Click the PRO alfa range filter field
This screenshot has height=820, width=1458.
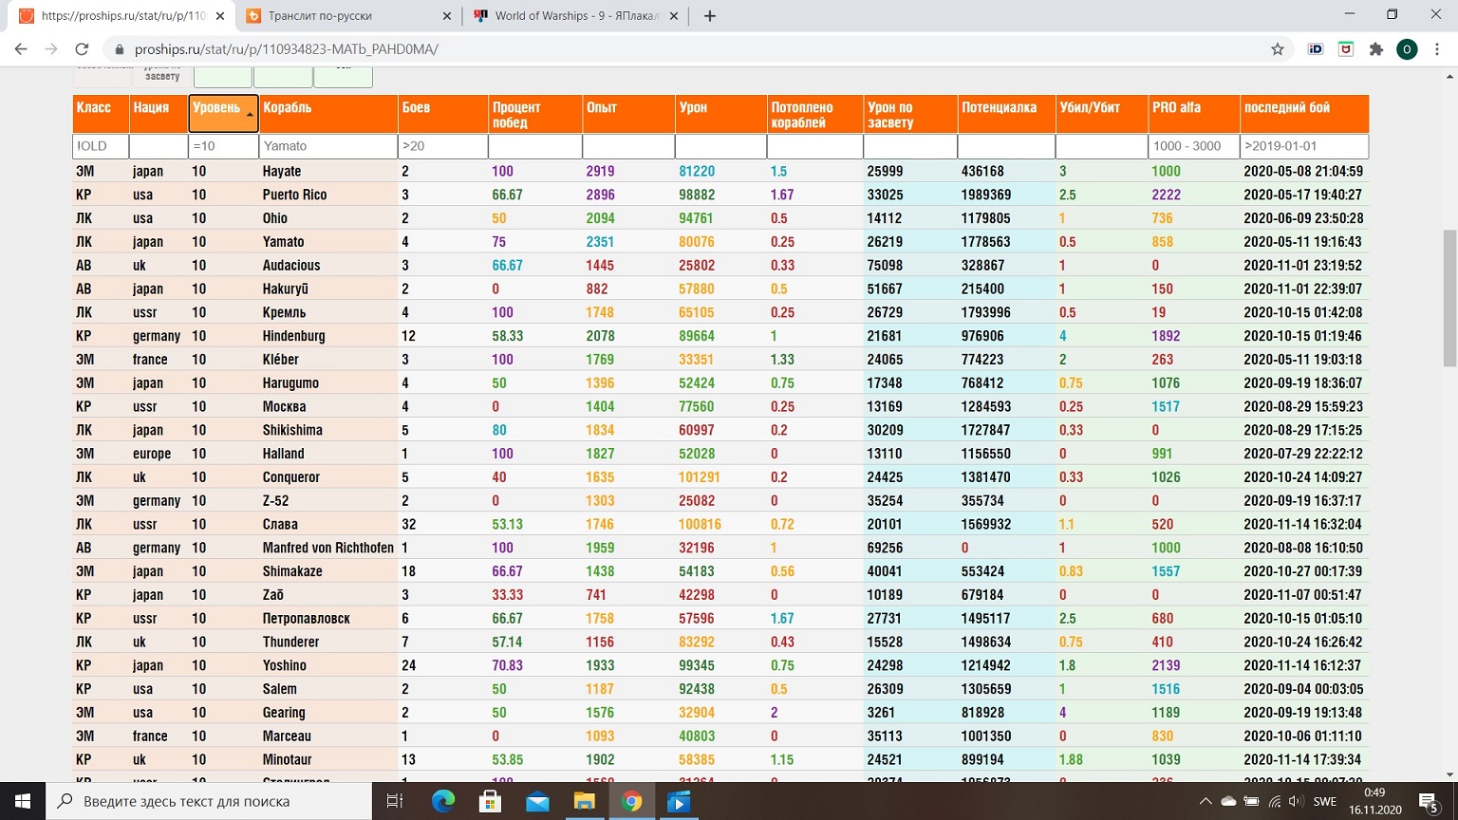point(1193,146)
